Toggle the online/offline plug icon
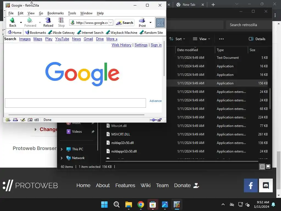 (x=153, y=120)
